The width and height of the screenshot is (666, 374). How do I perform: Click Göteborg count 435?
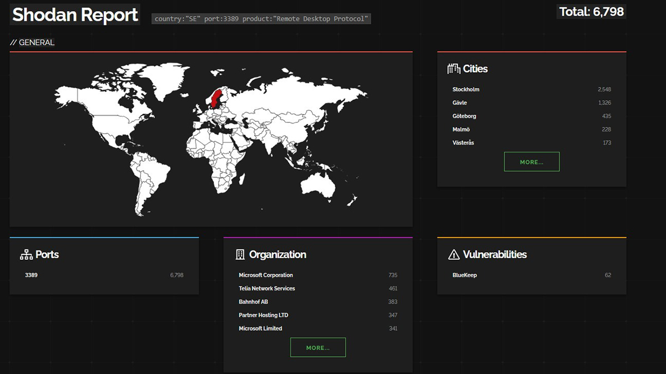(607, 116)
